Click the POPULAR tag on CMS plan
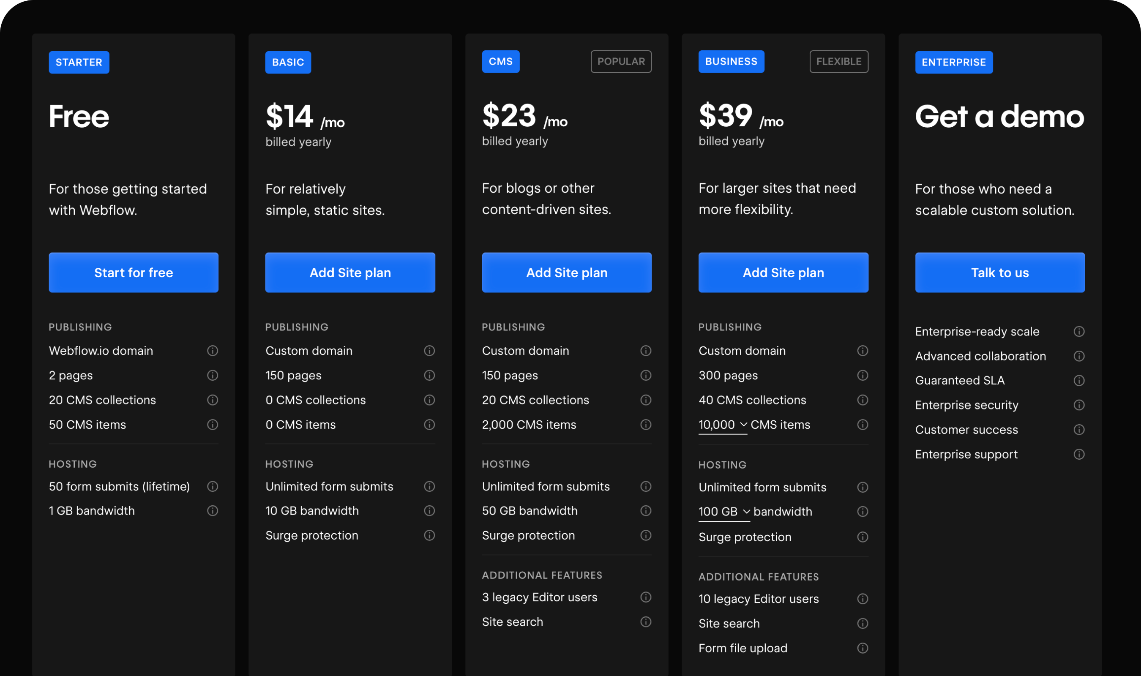This screenshot has width=1141, height=676. 621,61
